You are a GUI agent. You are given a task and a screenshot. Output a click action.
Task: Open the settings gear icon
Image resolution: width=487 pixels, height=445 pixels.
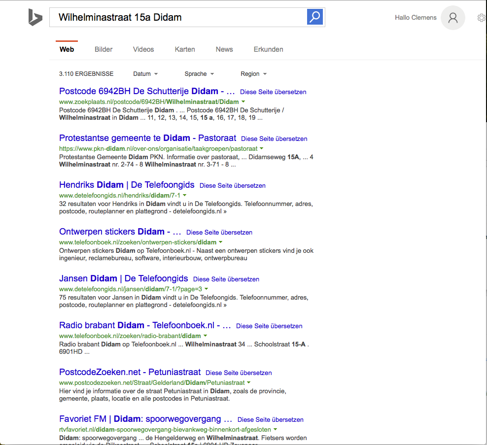click(482, 18)
